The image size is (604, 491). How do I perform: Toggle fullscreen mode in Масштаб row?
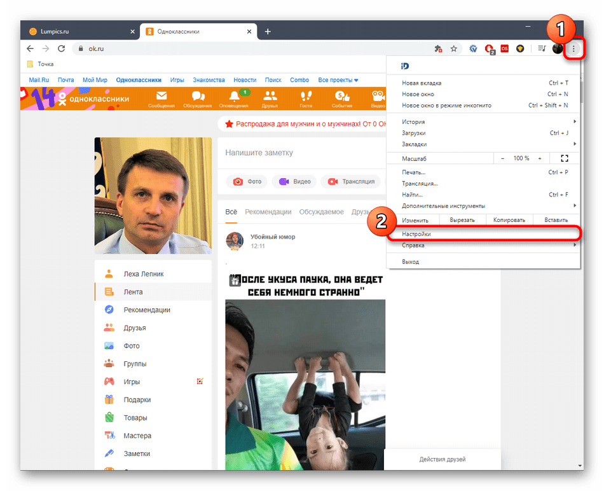564,158
